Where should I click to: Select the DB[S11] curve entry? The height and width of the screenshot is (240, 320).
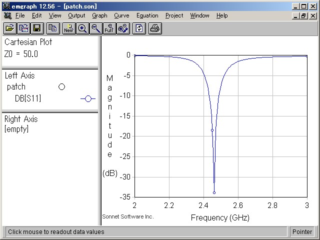click(28, 98)
